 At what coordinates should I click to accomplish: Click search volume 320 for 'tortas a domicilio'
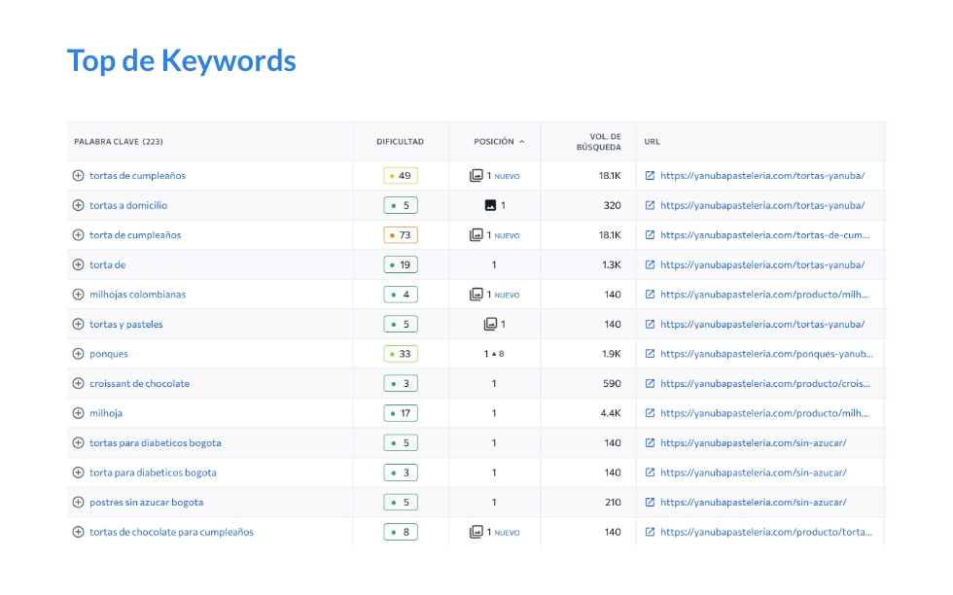click(x=612, y=205)
